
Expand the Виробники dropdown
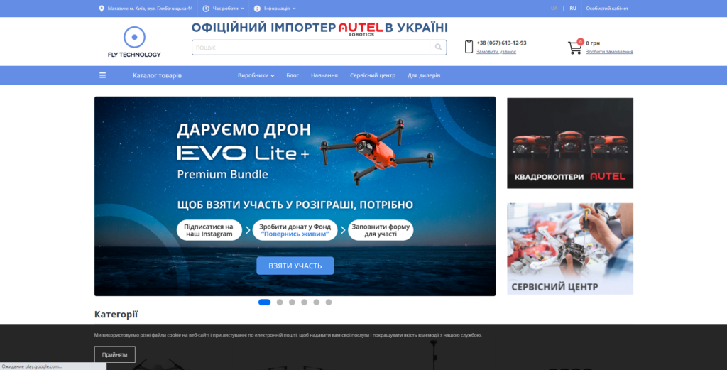point(256,75)
